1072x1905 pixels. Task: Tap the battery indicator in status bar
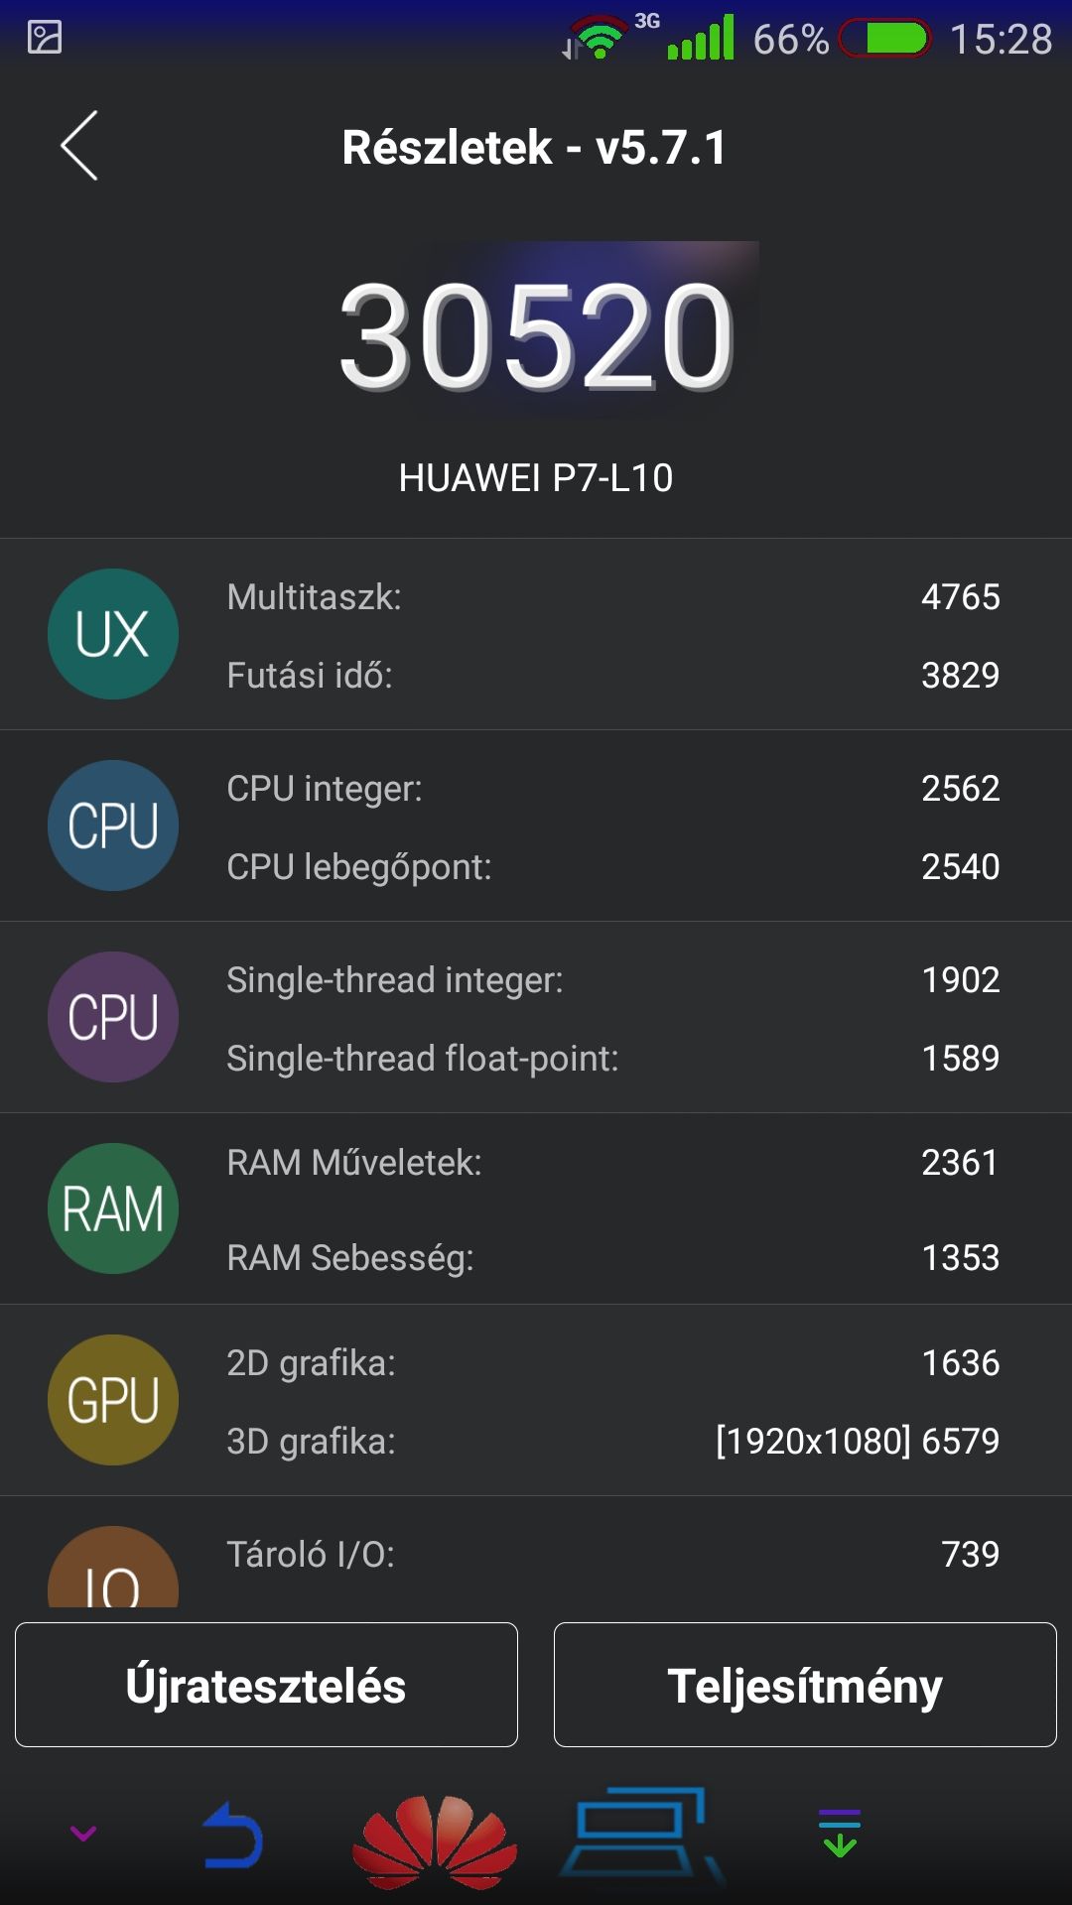[x=885, y=39]
